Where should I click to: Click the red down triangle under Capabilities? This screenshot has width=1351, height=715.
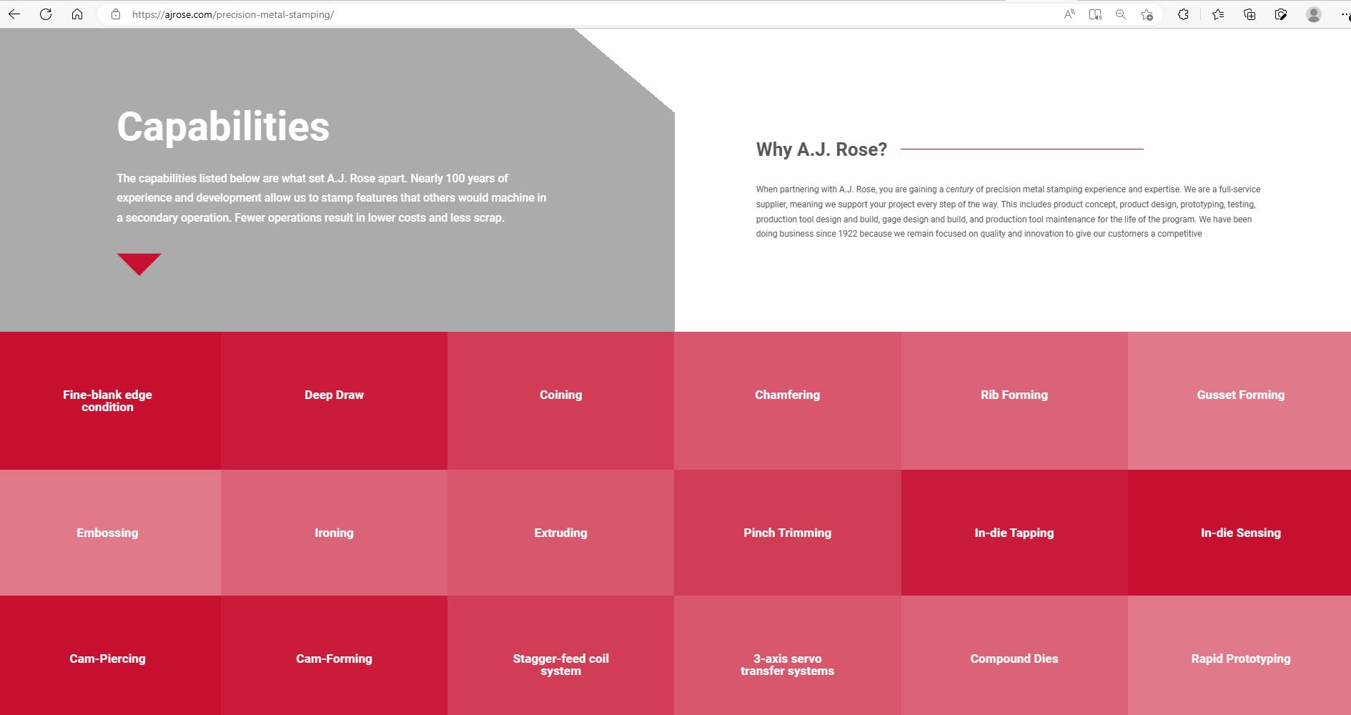point(139,263)
